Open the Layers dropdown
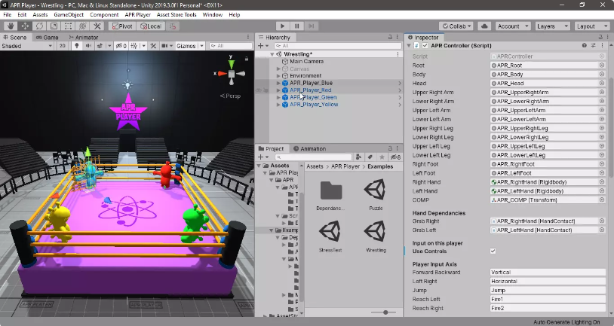The height and width of the screenshot is (326, 614). point(551,26)
